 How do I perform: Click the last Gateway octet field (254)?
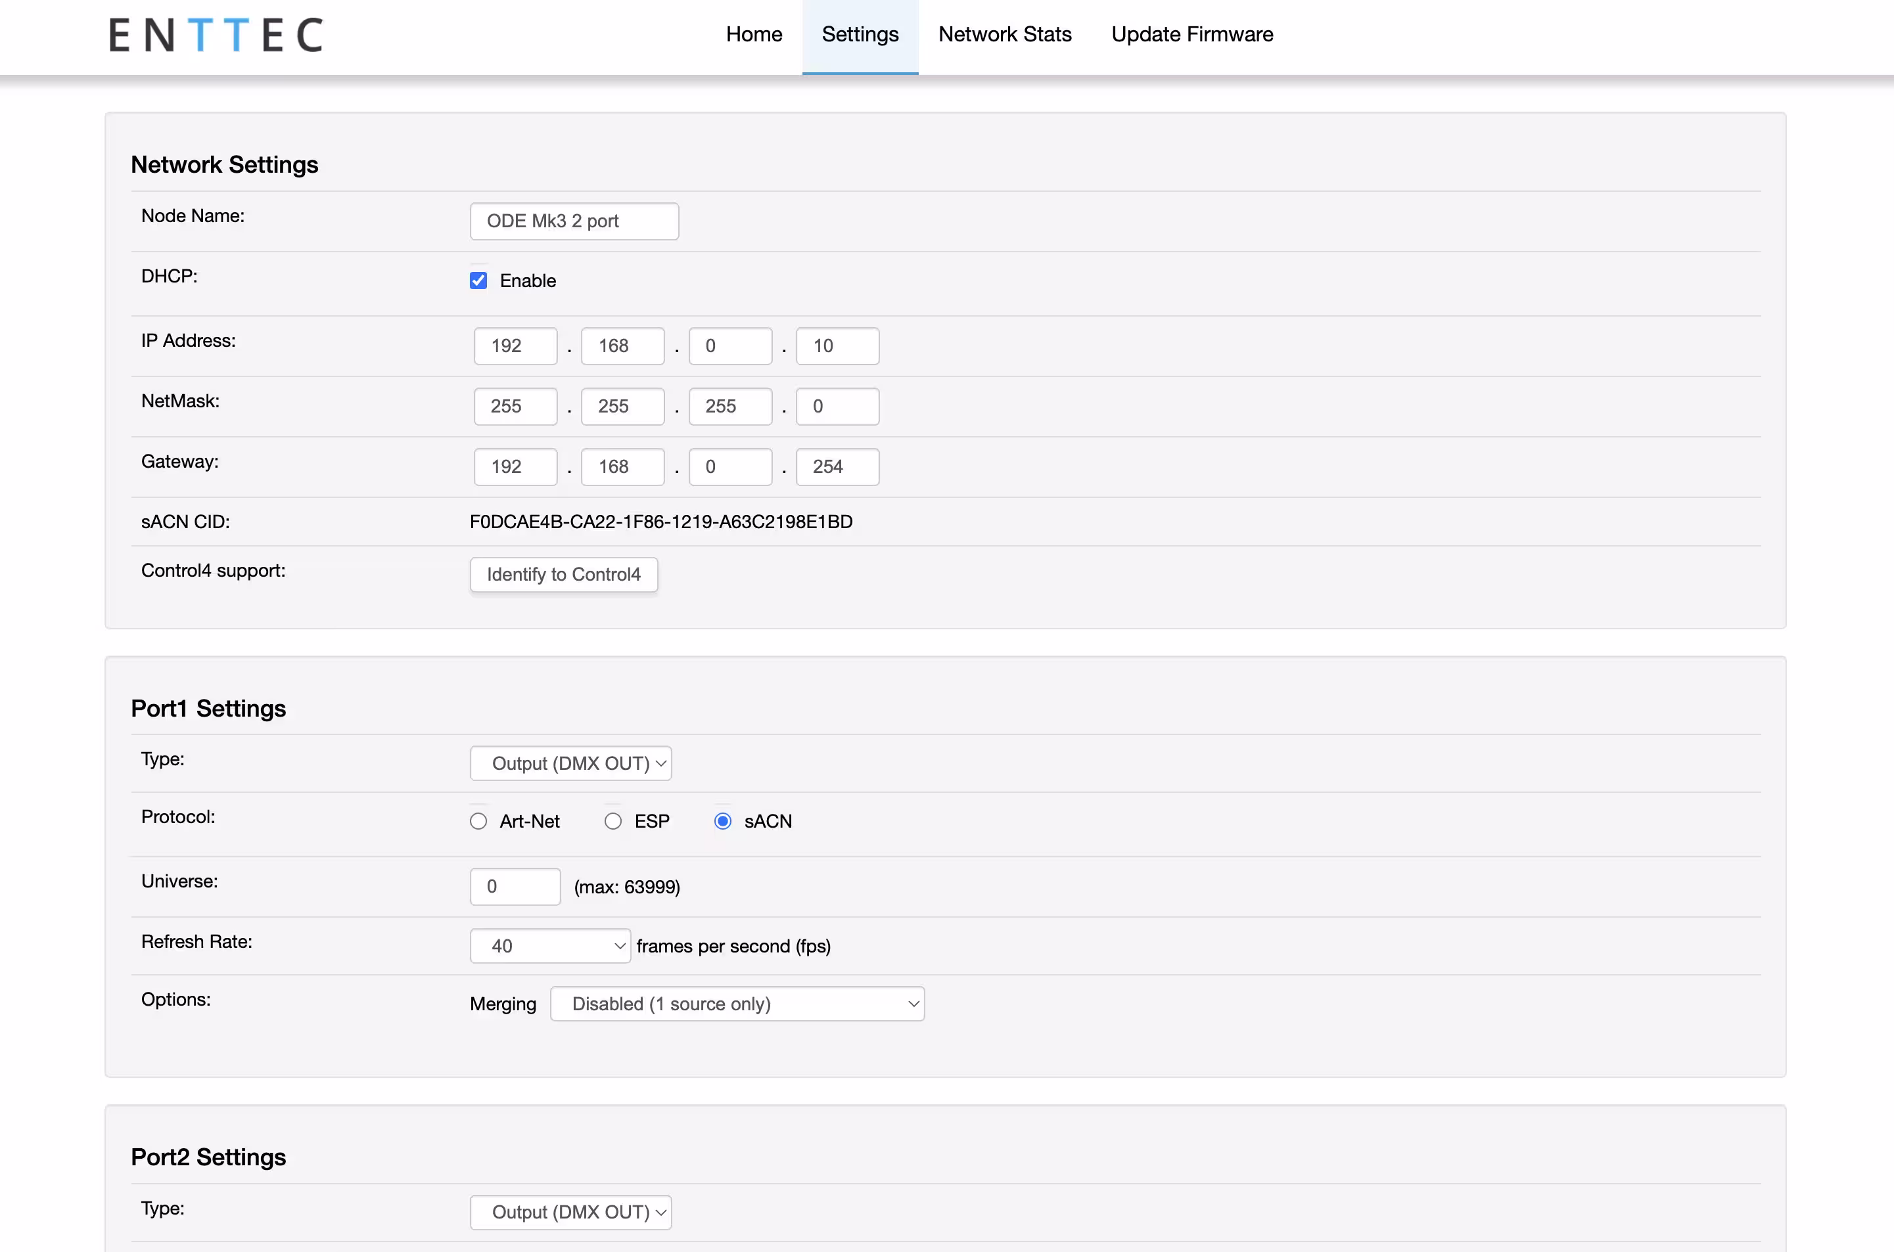(837, 466)
